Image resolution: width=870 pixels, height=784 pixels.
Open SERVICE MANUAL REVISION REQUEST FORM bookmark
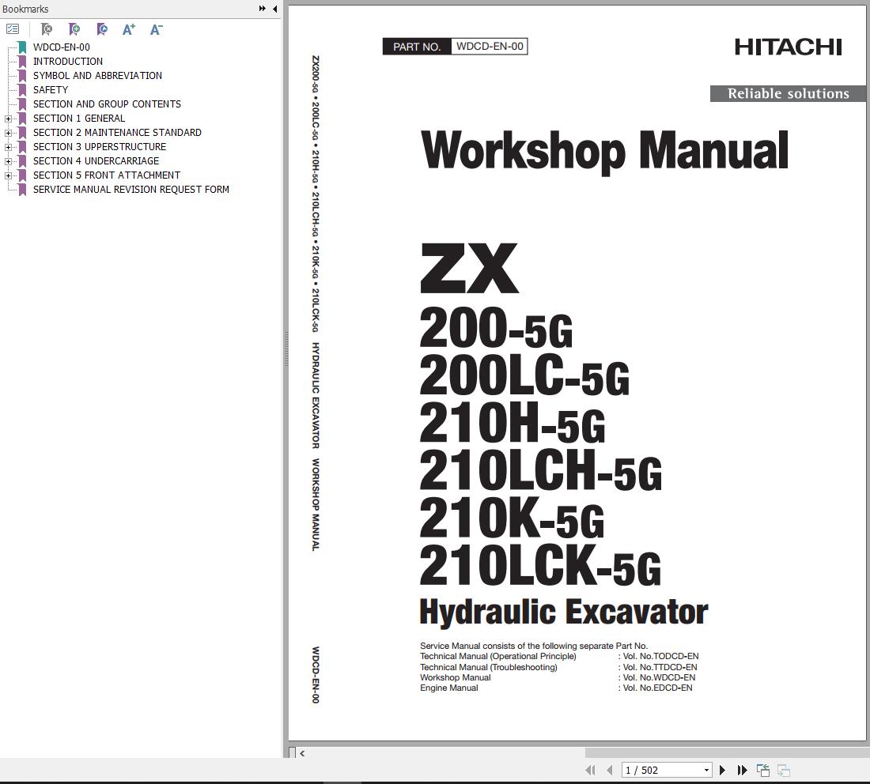(x=131, y=190)
